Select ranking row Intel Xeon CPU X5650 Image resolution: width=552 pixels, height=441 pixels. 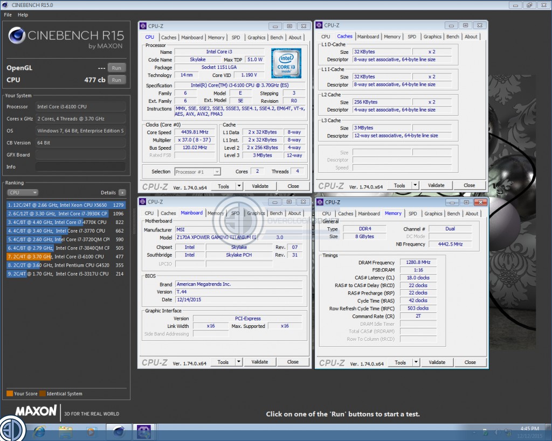click(x=66, y=205)
